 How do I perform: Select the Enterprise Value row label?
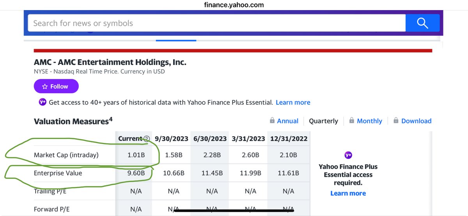(x=58, y=173)
